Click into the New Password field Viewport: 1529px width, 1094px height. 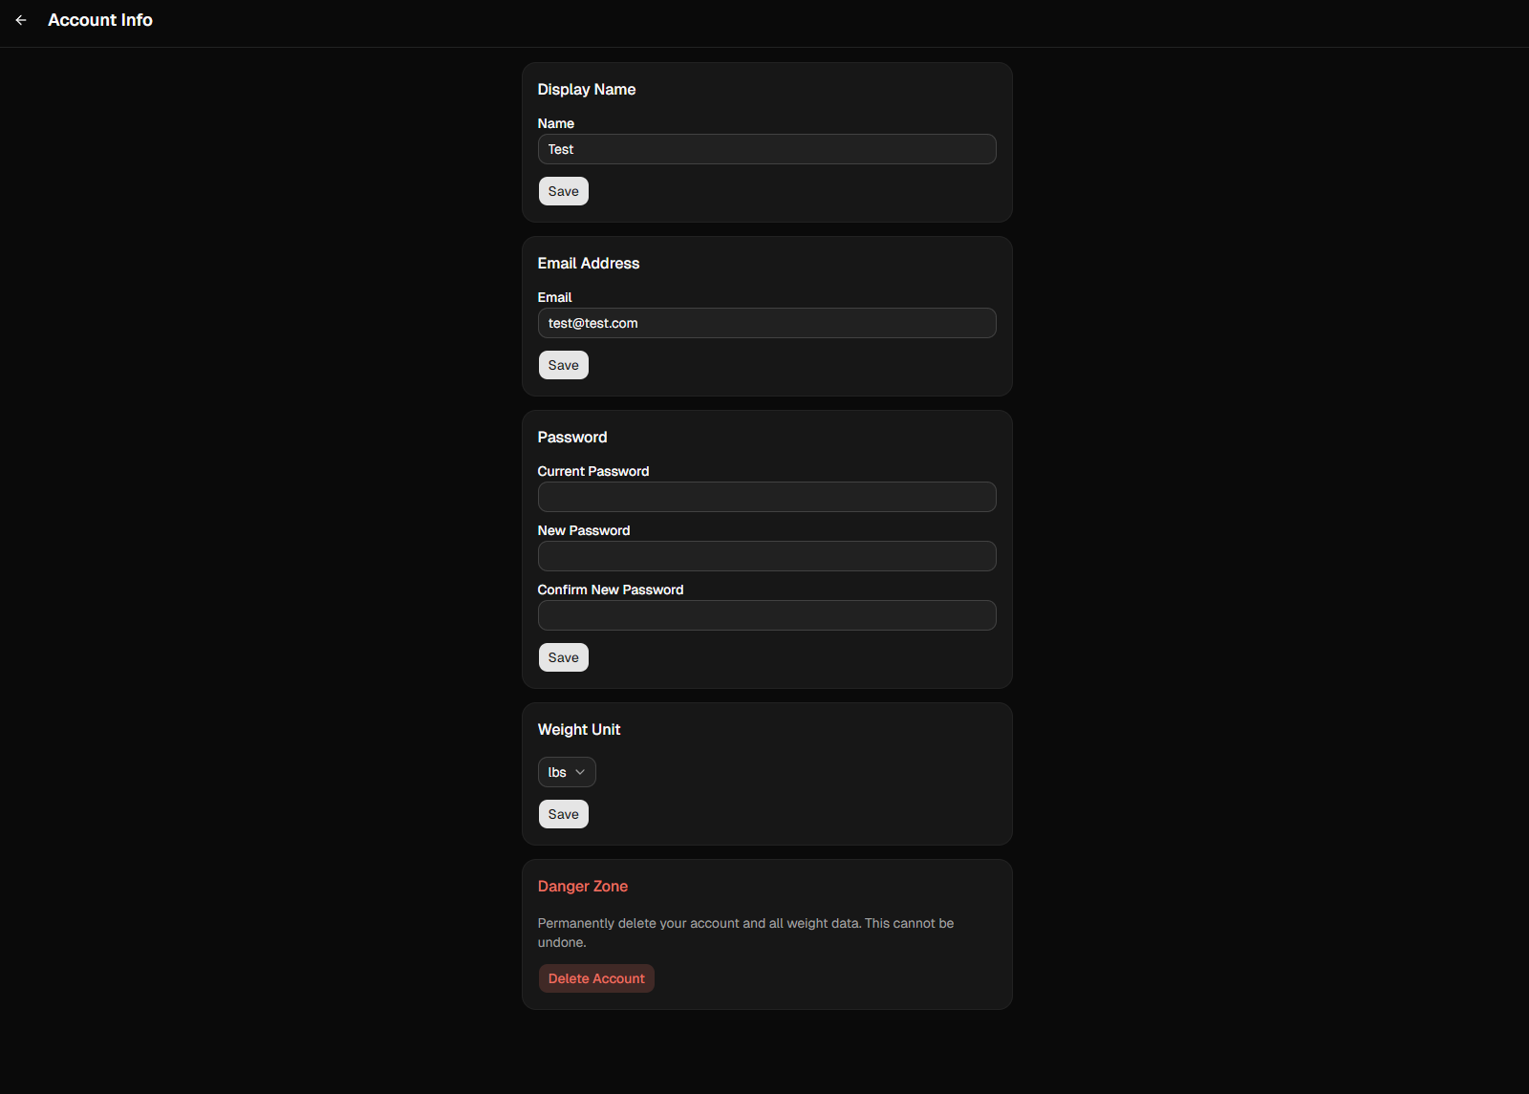(x=766, y=556)
